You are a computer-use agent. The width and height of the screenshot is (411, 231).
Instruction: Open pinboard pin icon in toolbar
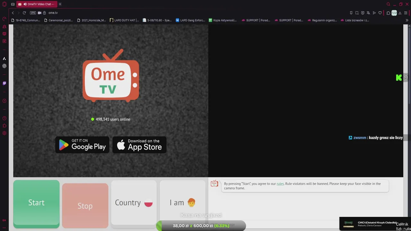click(351, 13)
